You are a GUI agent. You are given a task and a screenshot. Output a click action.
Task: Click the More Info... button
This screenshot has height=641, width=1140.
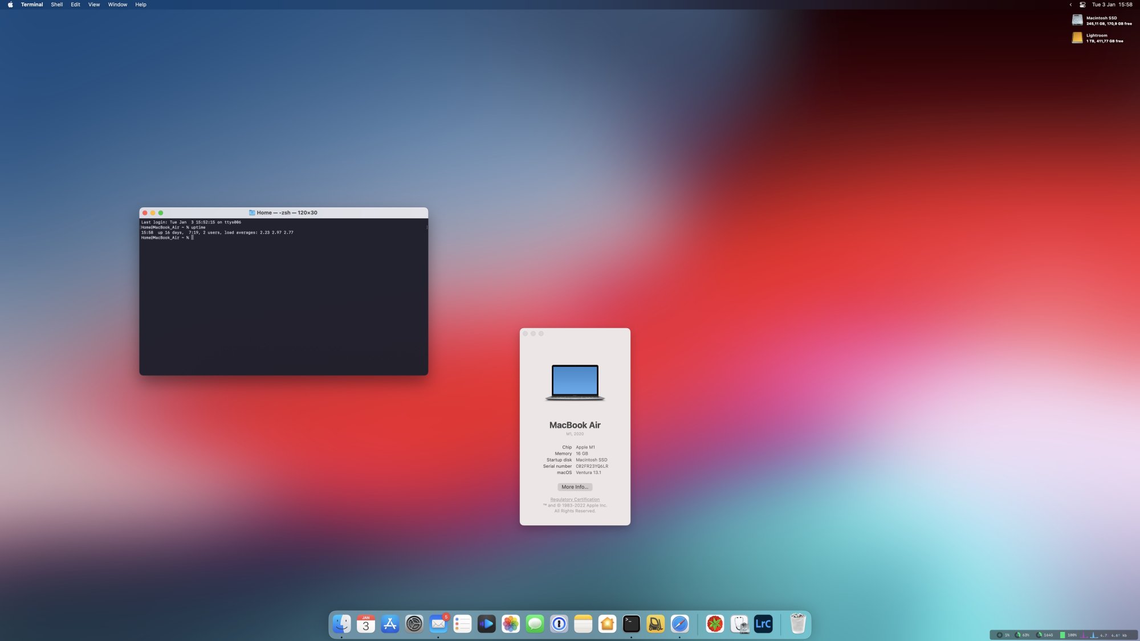click(575, 487)
